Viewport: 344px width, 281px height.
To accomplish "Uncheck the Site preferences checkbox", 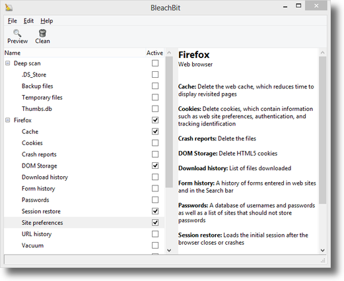I will click(155, 222).
